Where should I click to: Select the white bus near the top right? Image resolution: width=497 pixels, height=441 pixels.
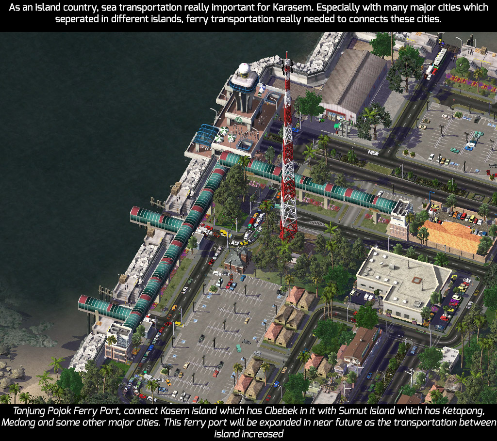(x=440, y=58)
